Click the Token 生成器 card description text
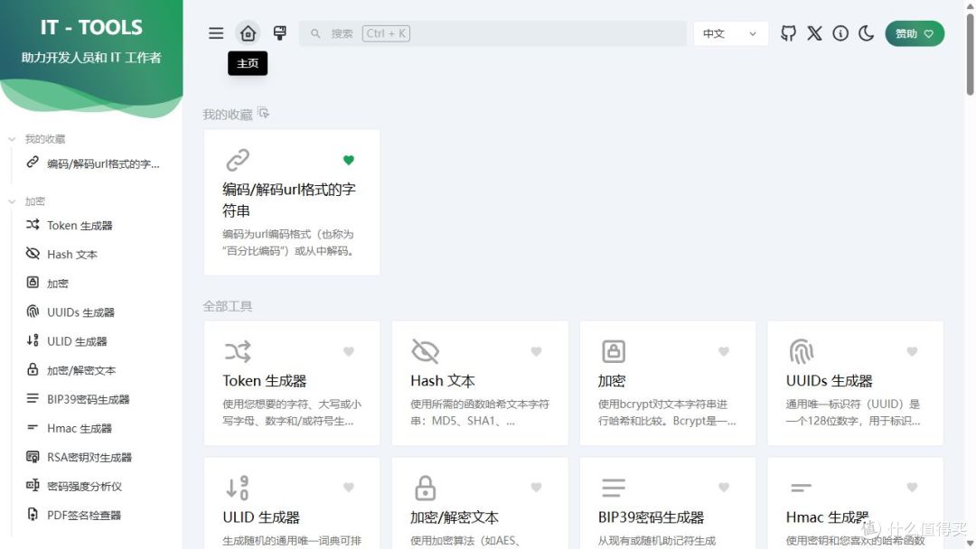Image resolution: width=976 pixels, height=549 pixels. click(x=292, y=413)
